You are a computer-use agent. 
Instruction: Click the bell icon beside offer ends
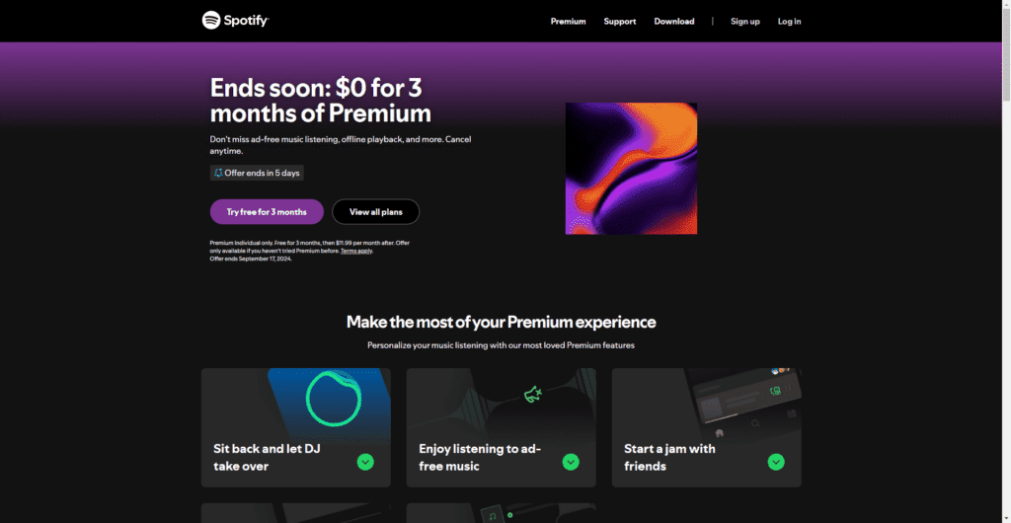click(x=218, y=173)
